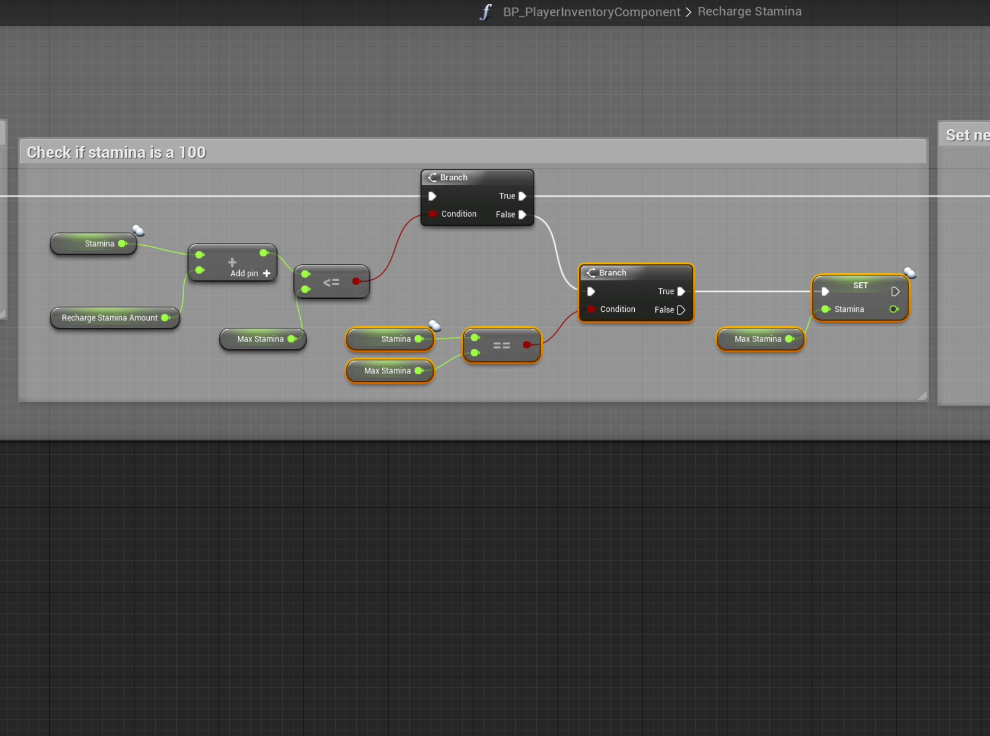Screen dimensions: 990x736
Task: Click output pin of Recharge Stamina Amount node
Action: coord(166,318)
